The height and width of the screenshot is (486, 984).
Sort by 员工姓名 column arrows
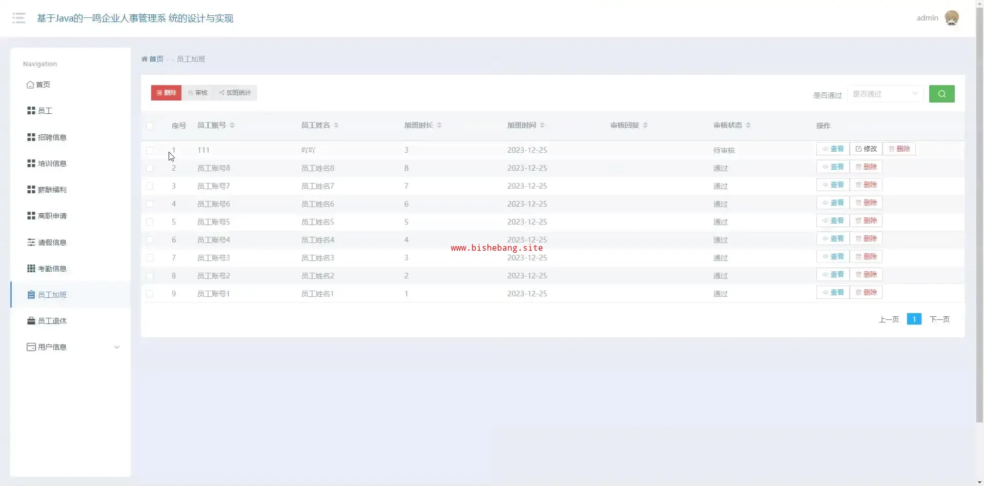(336, 125)
